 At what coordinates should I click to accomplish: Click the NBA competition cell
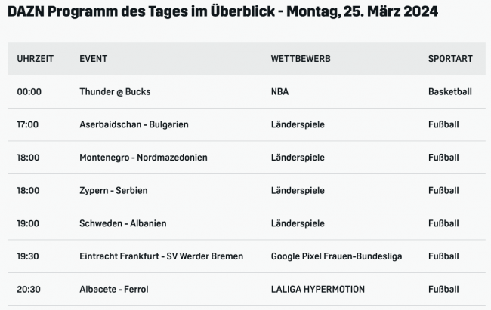tap(279, 91)
